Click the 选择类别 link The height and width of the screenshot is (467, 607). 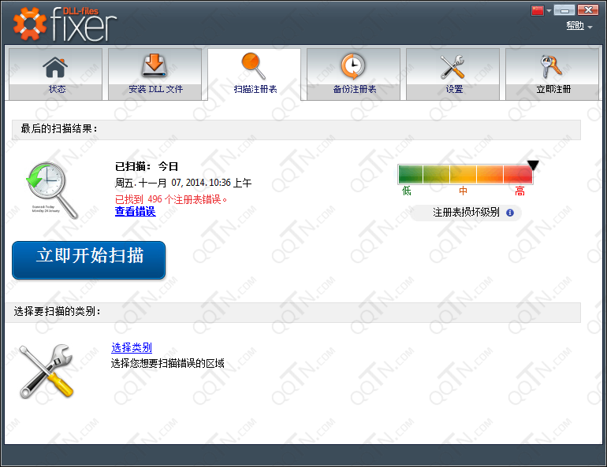132,347
